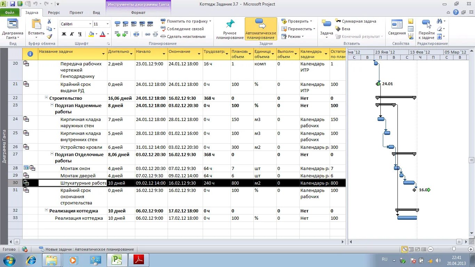
Task: Click the Gantt chart view status bar icon
Action: point(404,249)
